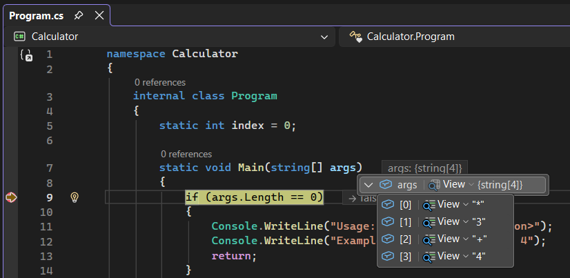
Task: Expand the View dropdown arrow for [1]
Action: click(466, 222)
